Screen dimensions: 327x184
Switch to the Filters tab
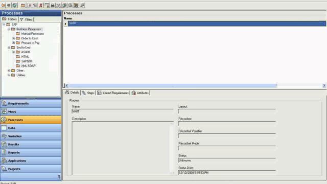pos(26,19)
